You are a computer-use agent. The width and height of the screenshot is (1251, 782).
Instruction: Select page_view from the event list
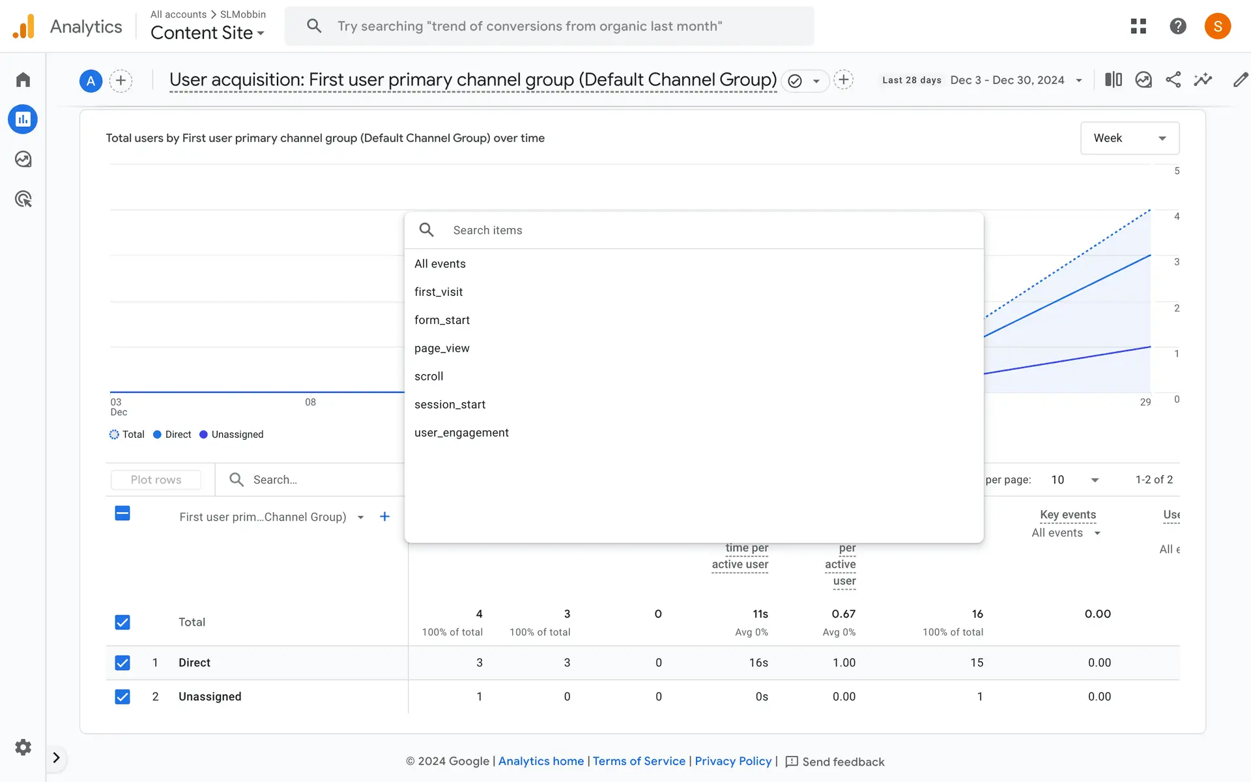point(442,348)
